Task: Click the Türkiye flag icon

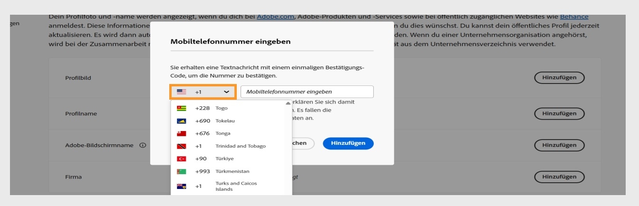Action: coord(181,159)
